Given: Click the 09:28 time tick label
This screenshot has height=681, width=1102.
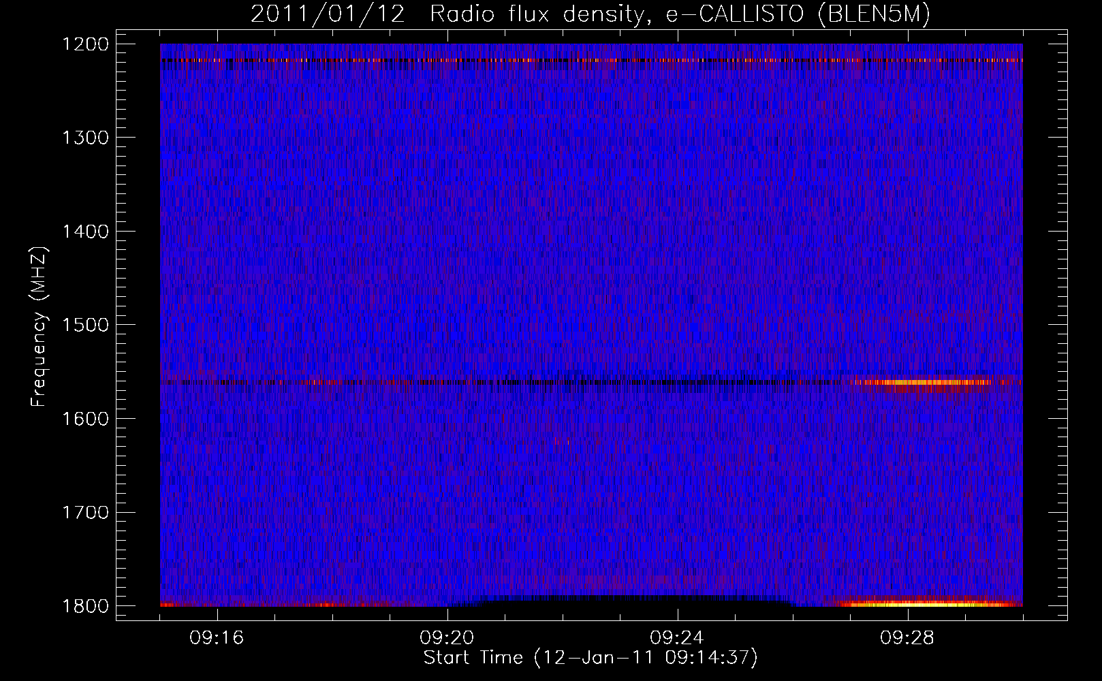Looking at the screenshot, I should 908,638.
